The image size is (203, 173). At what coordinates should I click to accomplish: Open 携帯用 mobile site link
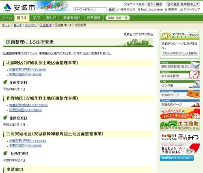(171, 9)
